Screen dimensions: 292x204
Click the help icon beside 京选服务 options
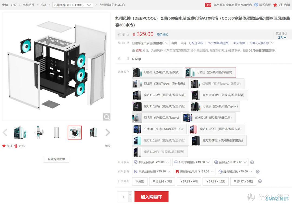(x=252, y=162)
